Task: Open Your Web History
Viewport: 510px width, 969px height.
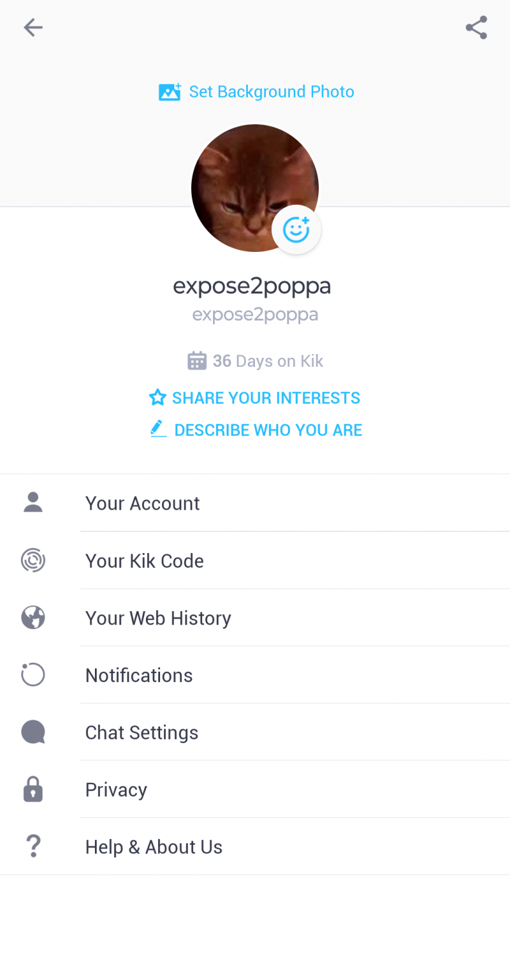Action: click(x=158, y=618)
